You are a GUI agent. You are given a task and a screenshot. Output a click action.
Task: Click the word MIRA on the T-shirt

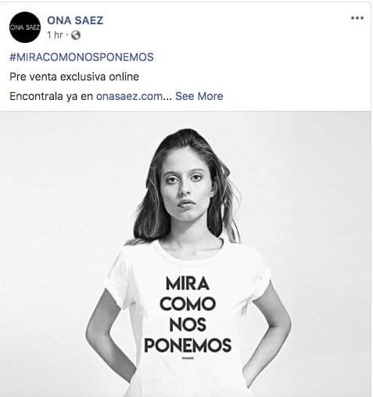click(188, 284)
